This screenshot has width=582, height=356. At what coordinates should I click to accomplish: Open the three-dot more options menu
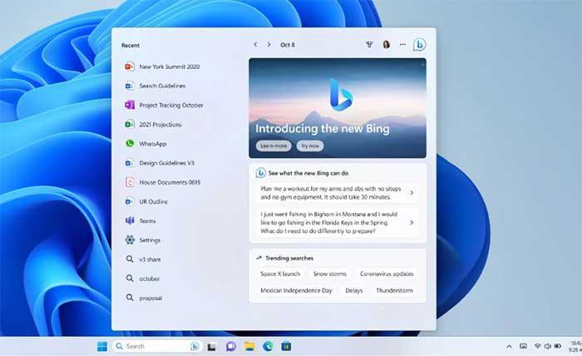[402, 45]
